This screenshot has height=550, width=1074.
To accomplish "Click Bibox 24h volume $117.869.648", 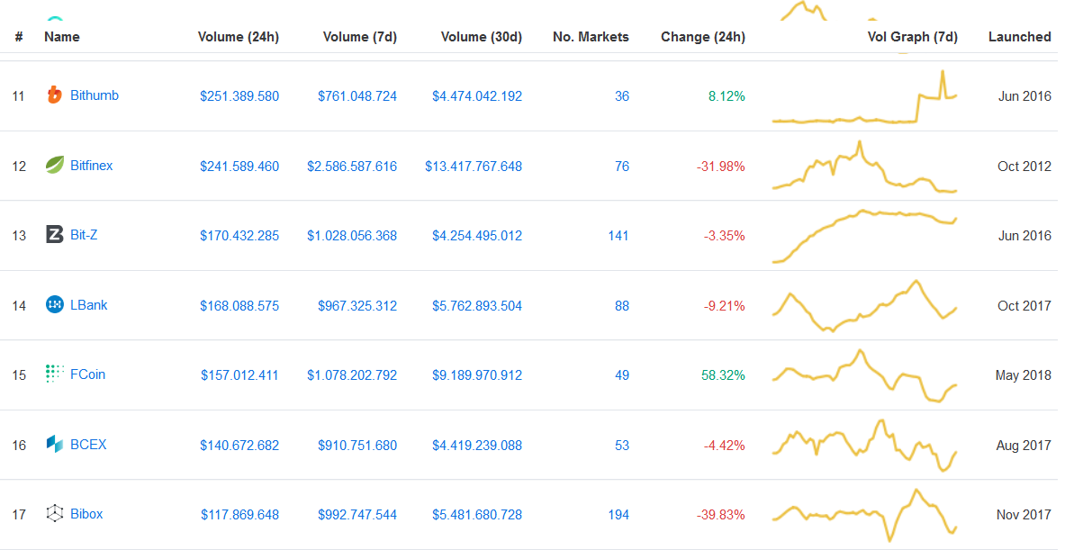I will click(x=239, y=515).
